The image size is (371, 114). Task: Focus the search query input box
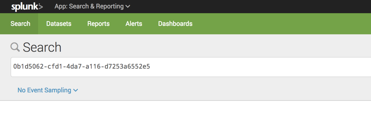tap(191, 67)
